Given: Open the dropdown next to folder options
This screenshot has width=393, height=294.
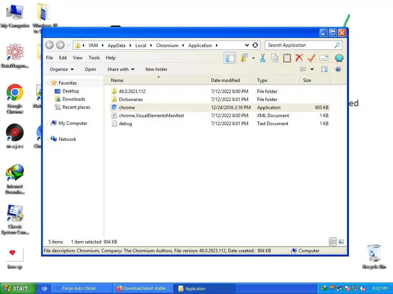Looking at the screenshot, I should 253,58.
